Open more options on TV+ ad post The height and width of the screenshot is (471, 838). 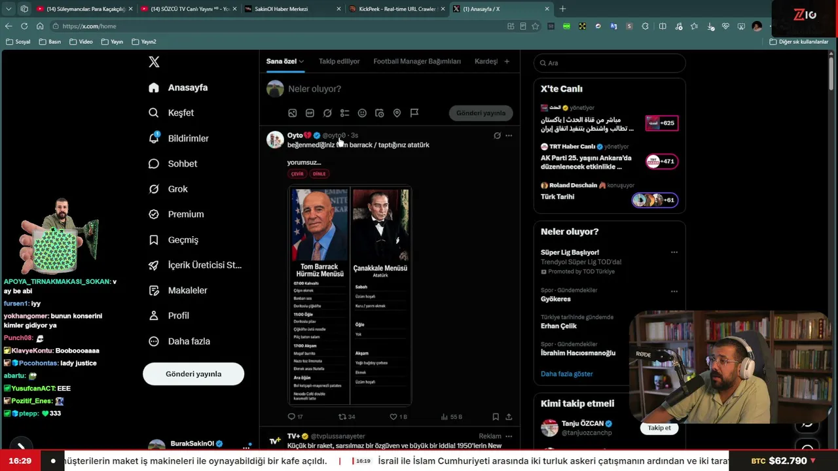509,436
